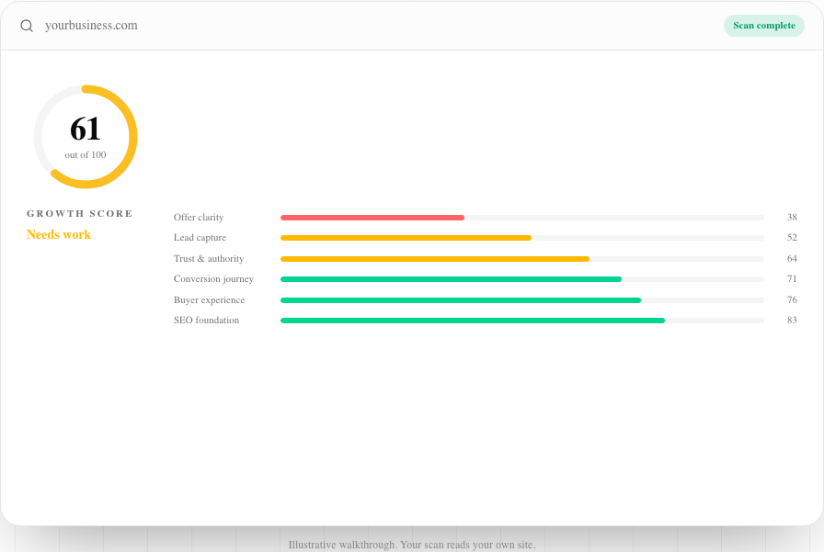Click the yourbusiness.com URL field
824x552 pixels.
[91, 26]
